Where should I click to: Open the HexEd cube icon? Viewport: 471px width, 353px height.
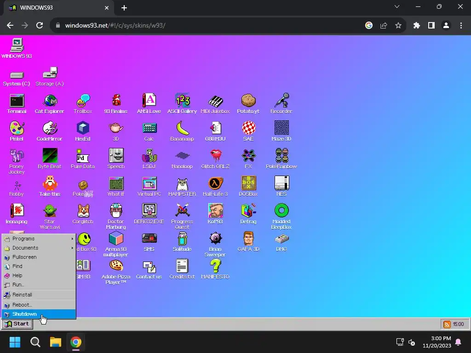tap(83, 131)
